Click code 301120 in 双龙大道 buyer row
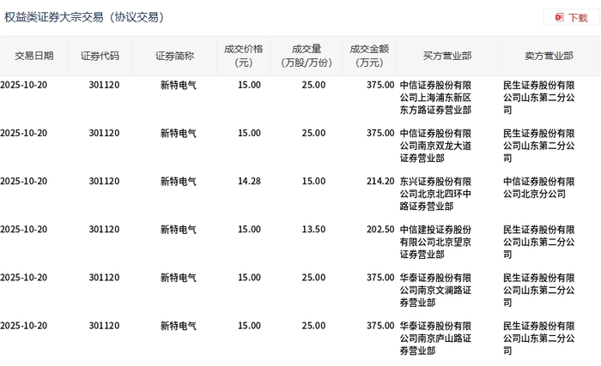The height and width of the screenshot is (366, 601). pos(104,133)
